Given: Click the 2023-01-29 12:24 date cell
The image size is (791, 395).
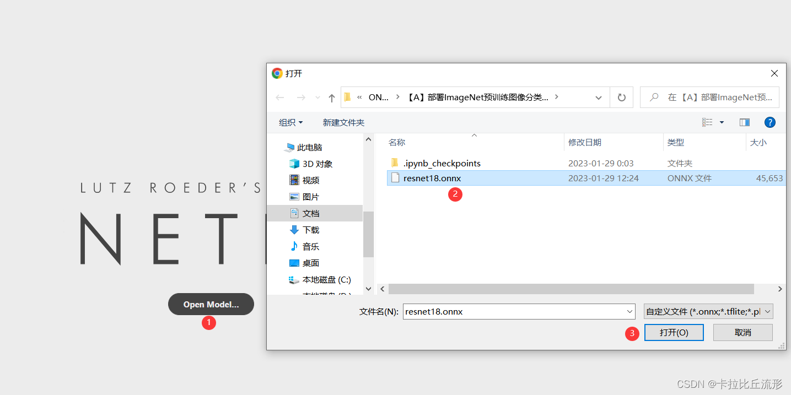Looking at the screenshot, I should (x=604, y=178).
